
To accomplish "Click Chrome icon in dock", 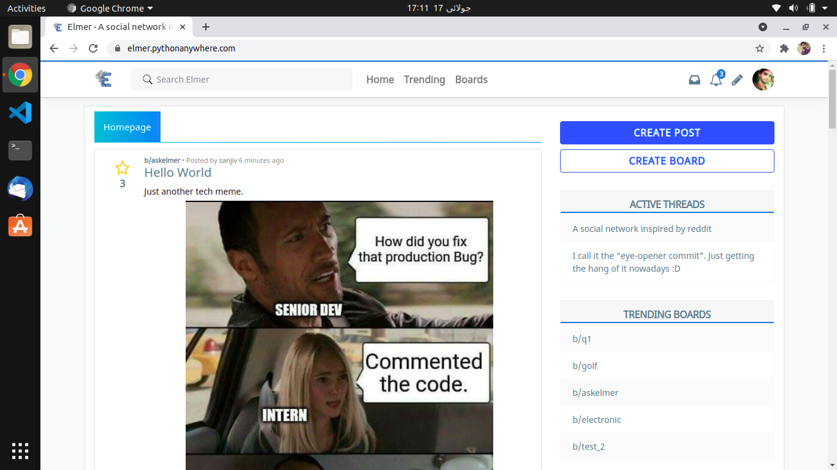I will pyautogui.click(x=20, y=75).
